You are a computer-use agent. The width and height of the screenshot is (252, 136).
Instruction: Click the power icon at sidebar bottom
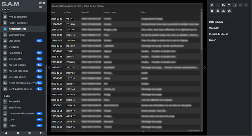41,133
